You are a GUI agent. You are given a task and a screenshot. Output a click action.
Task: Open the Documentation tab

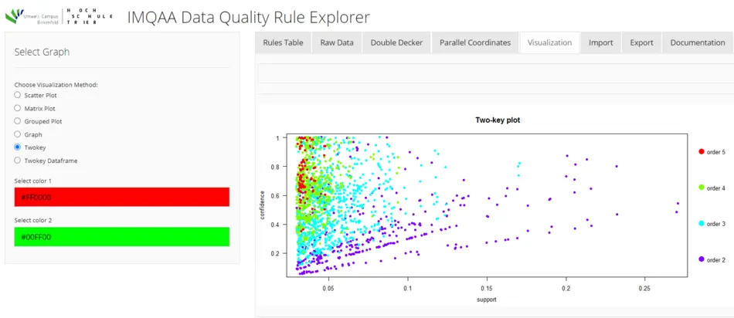click(697, 42)
